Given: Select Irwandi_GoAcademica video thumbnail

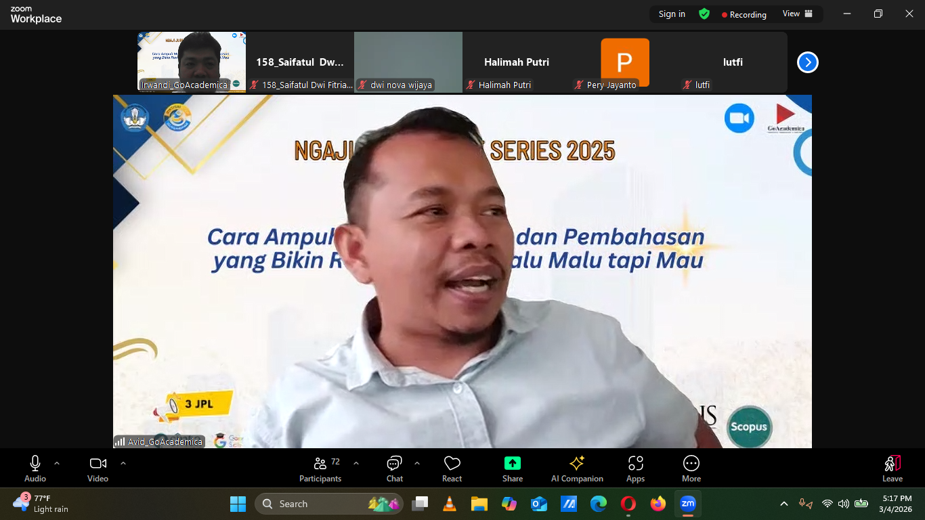Looking at the screenshot, I should [192, 61].
